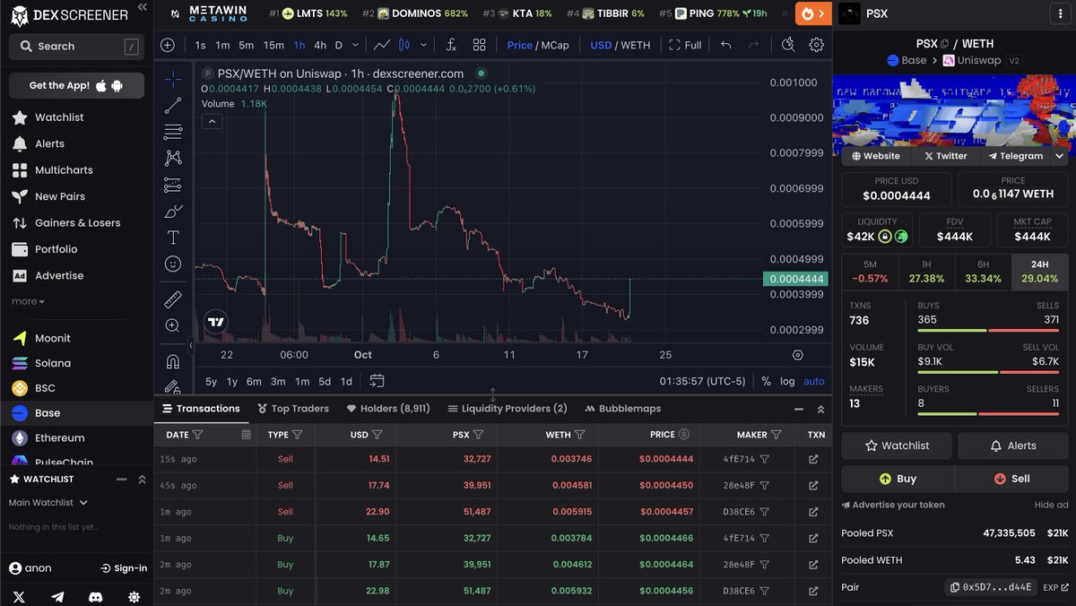
Task: Select the trend line drawing tool
Action: (x=172, y=104)
